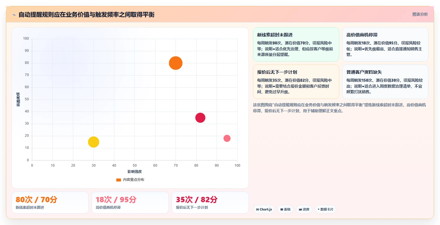
Task: Click the 表格 tag chip
Action: coord(285,209)
